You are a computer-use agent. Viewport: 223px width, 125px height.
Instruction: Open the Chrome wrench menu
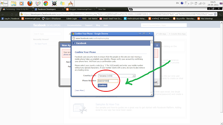point(220,14)
